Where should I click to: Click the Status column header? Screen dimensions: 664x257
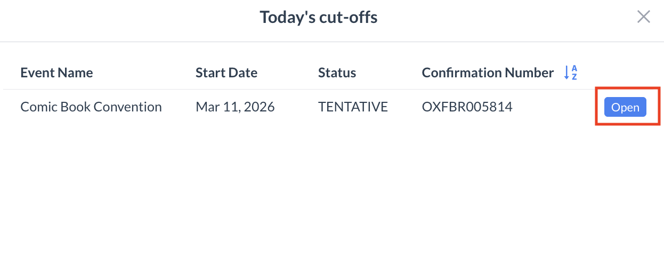coord(337,73)
